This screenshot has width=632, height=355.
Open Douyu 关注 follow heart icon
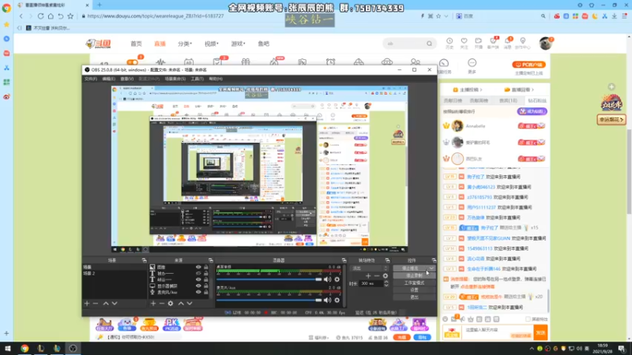pyautogui.click(x=464, y=43)
